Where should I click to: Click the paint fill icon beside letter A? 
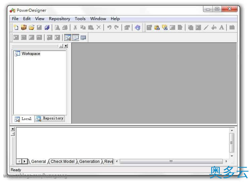(x=214, y=27)
